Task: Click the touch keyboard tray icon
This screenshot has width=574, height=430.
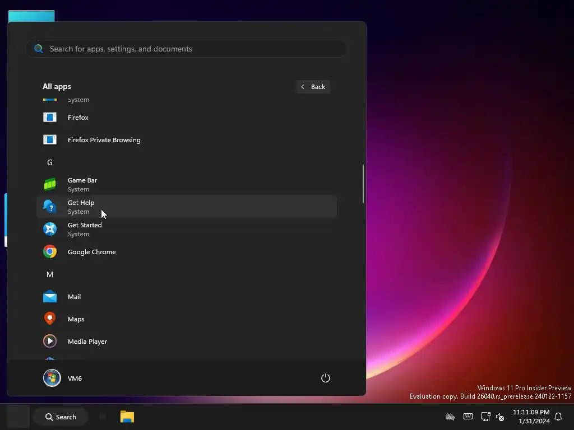Action: (x=468, y=417)
